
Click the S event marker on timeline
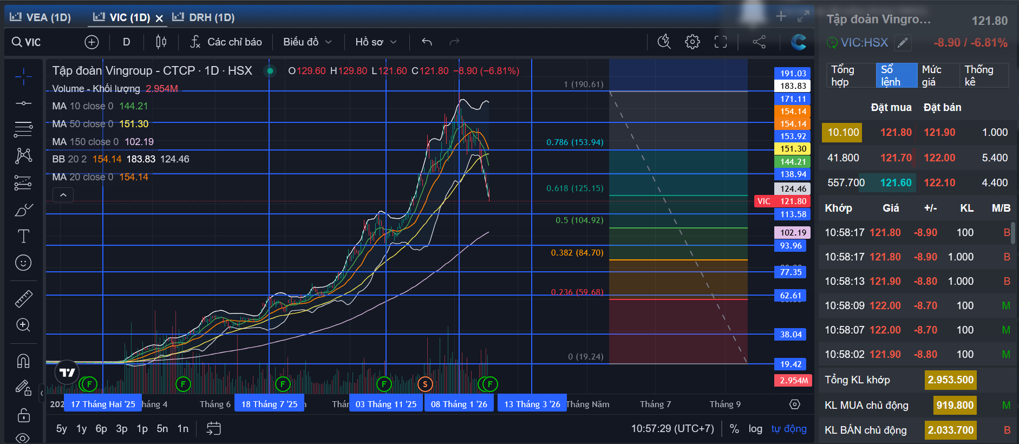pyautogui.click(x=425, y=384)
